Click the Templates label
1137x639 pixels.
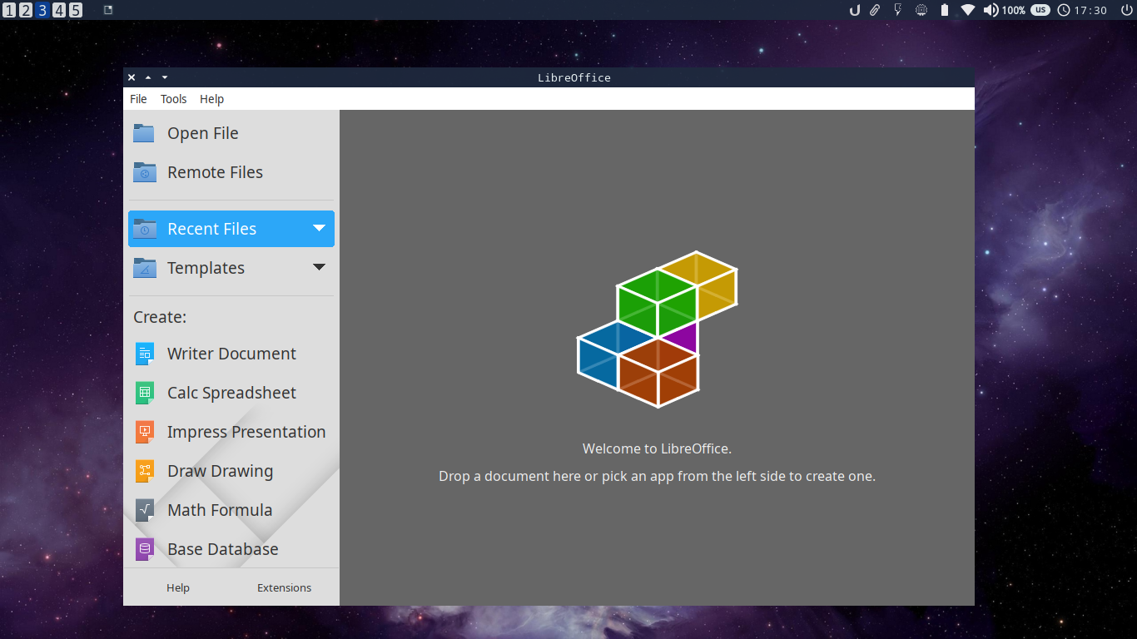pos(206,268)
